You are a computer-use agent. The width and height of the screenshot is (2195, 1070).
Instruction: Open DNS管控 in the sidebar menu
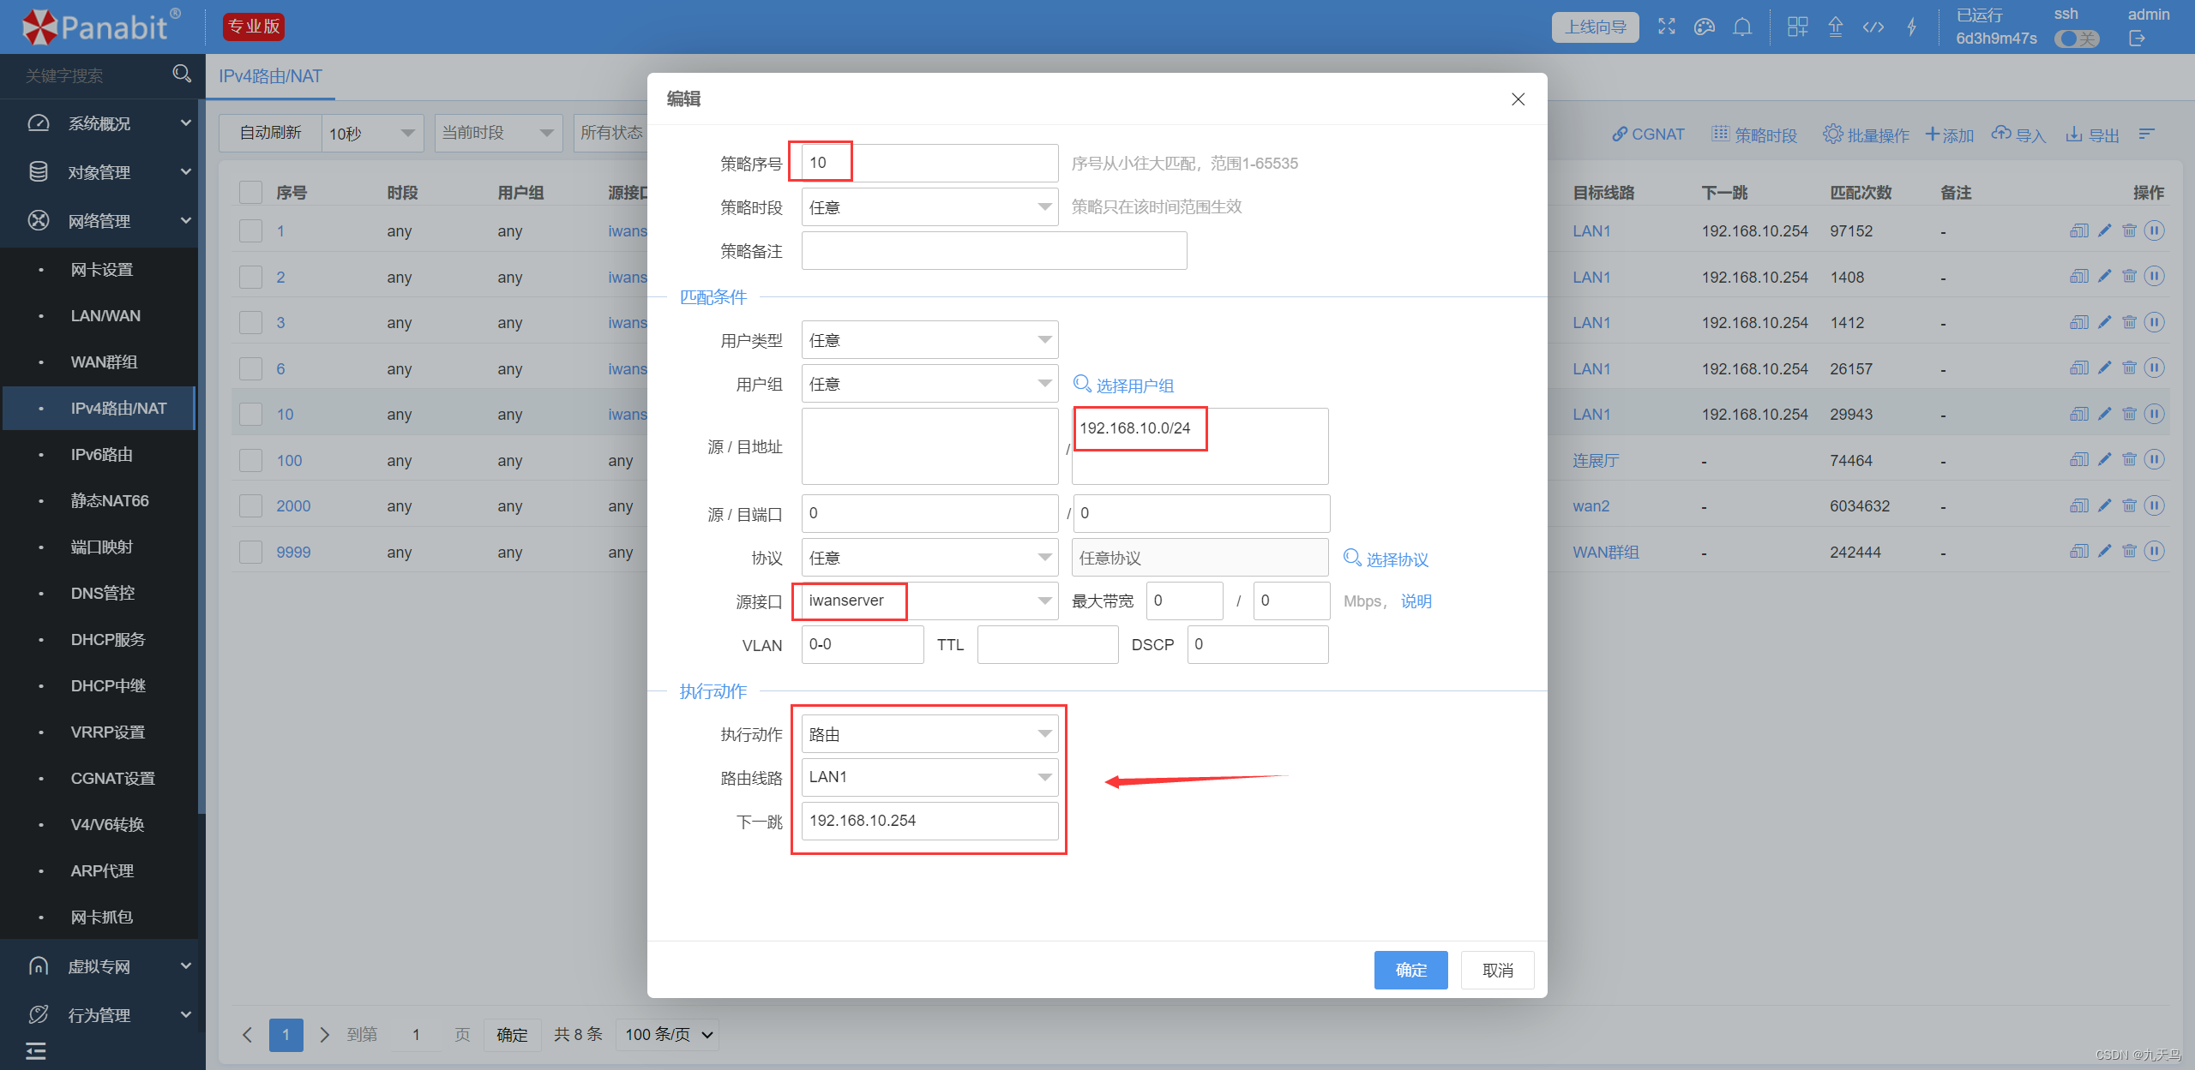pyautogui.click(x=102, y=593)
